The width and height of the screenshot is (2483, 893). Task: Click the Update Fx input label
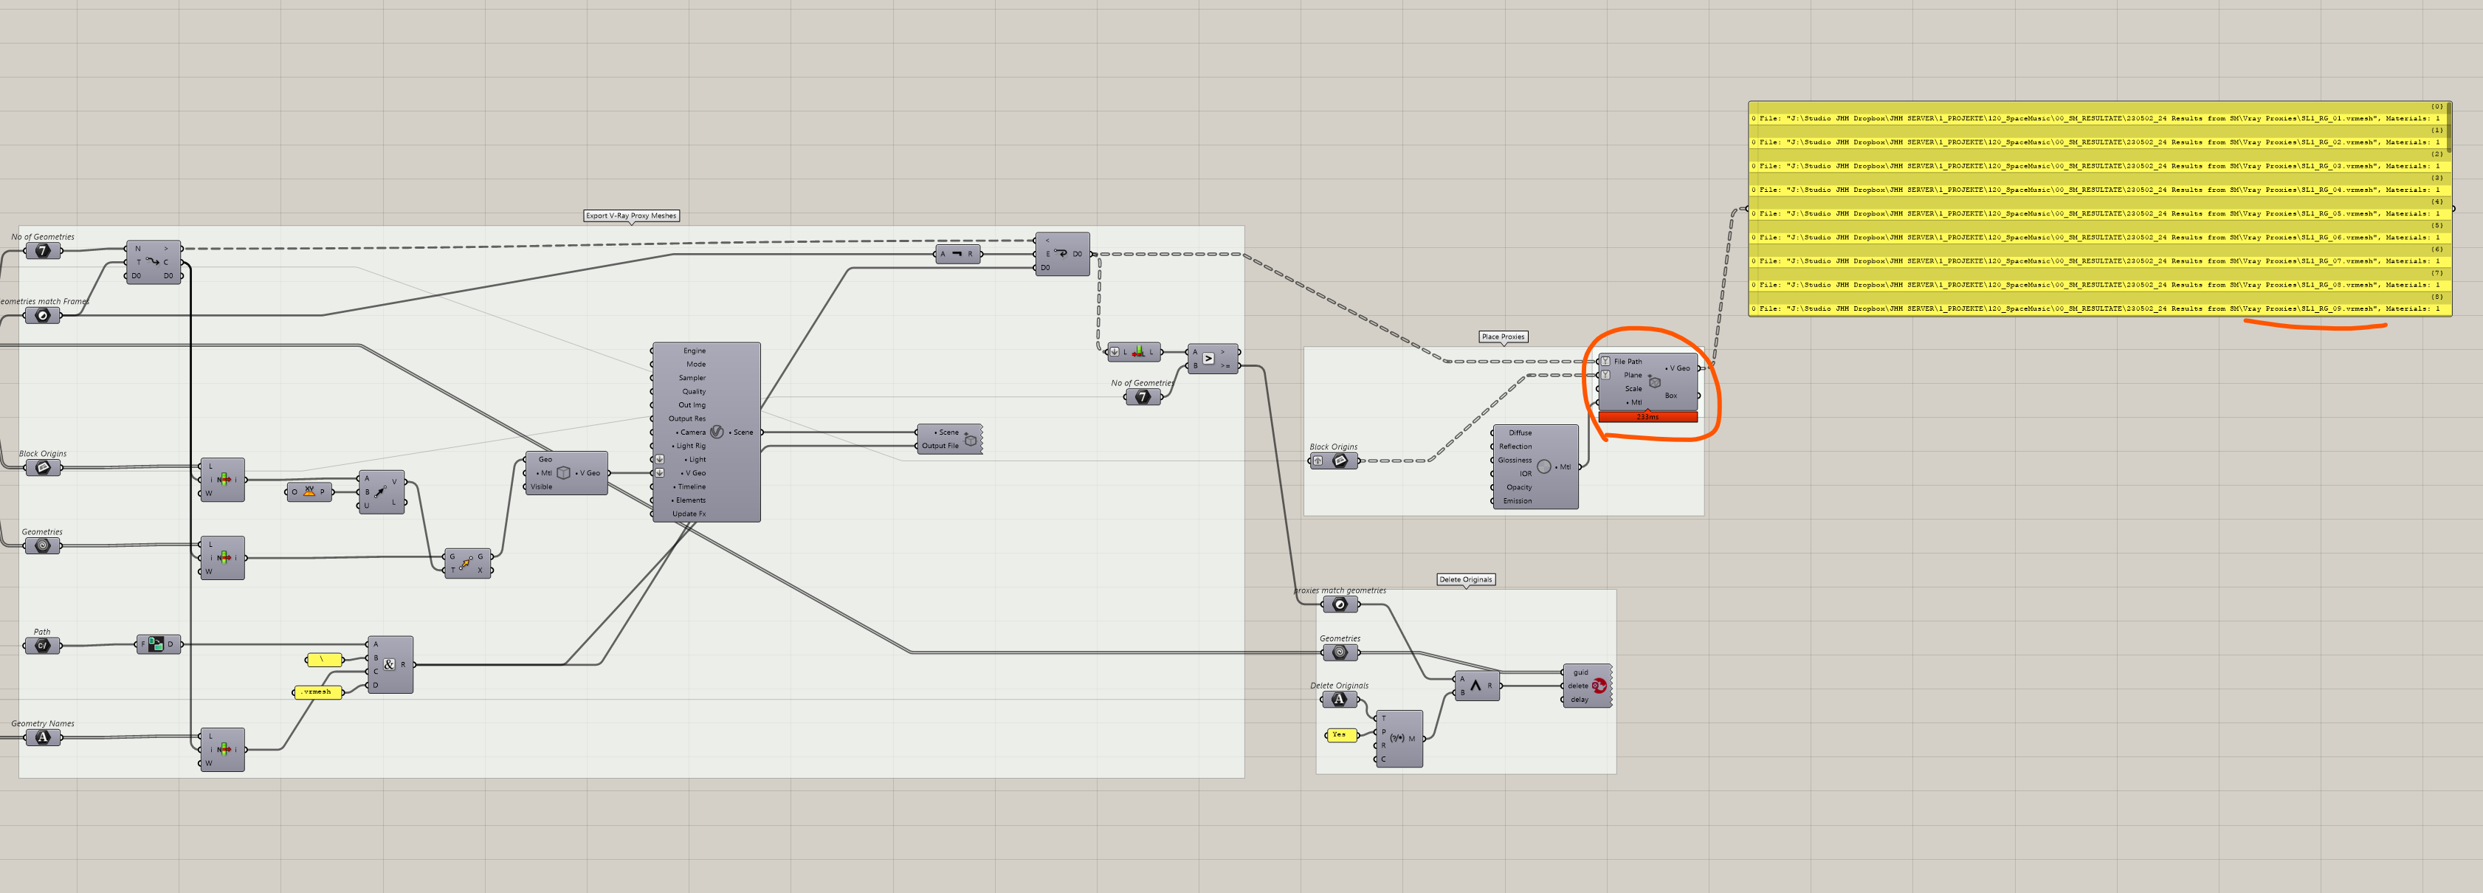[688, 514]
